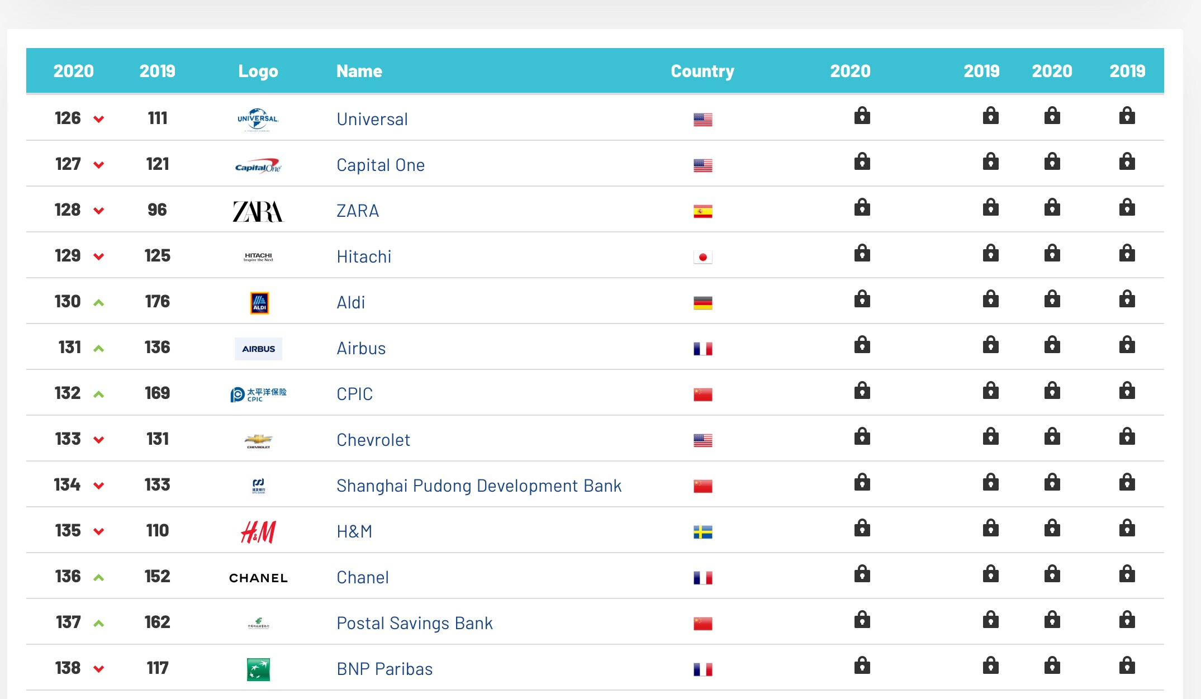Click the 2019 rank value 96 for ZARA

click(x=158, y=210)
